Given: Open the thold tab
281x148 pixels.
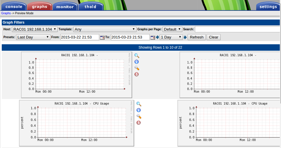Looking at the screenshot, I should click(90, 6).
